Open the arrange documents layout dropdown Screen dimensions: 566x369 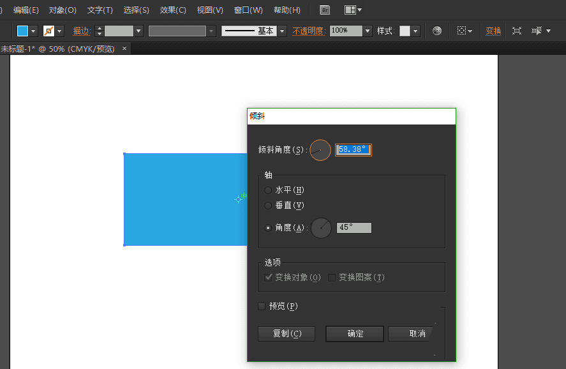pos(353,10)
